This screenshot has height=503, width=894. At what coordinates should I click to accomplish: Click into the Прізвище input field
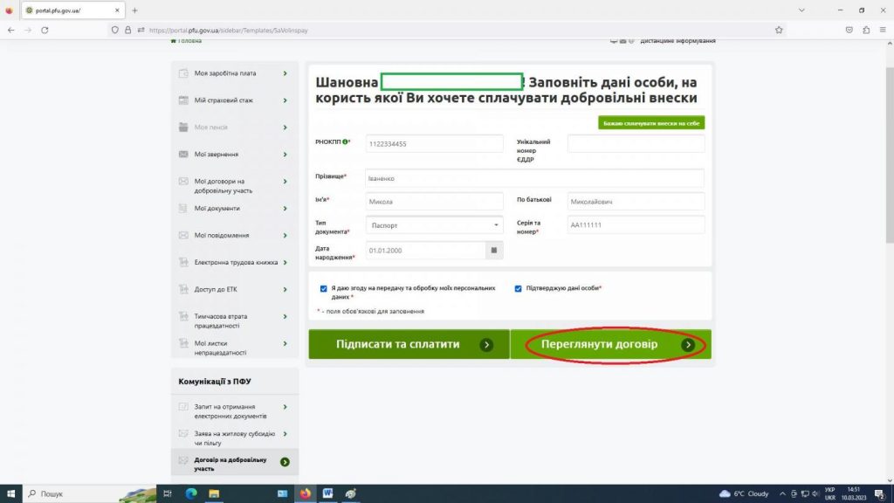(534, 178)
